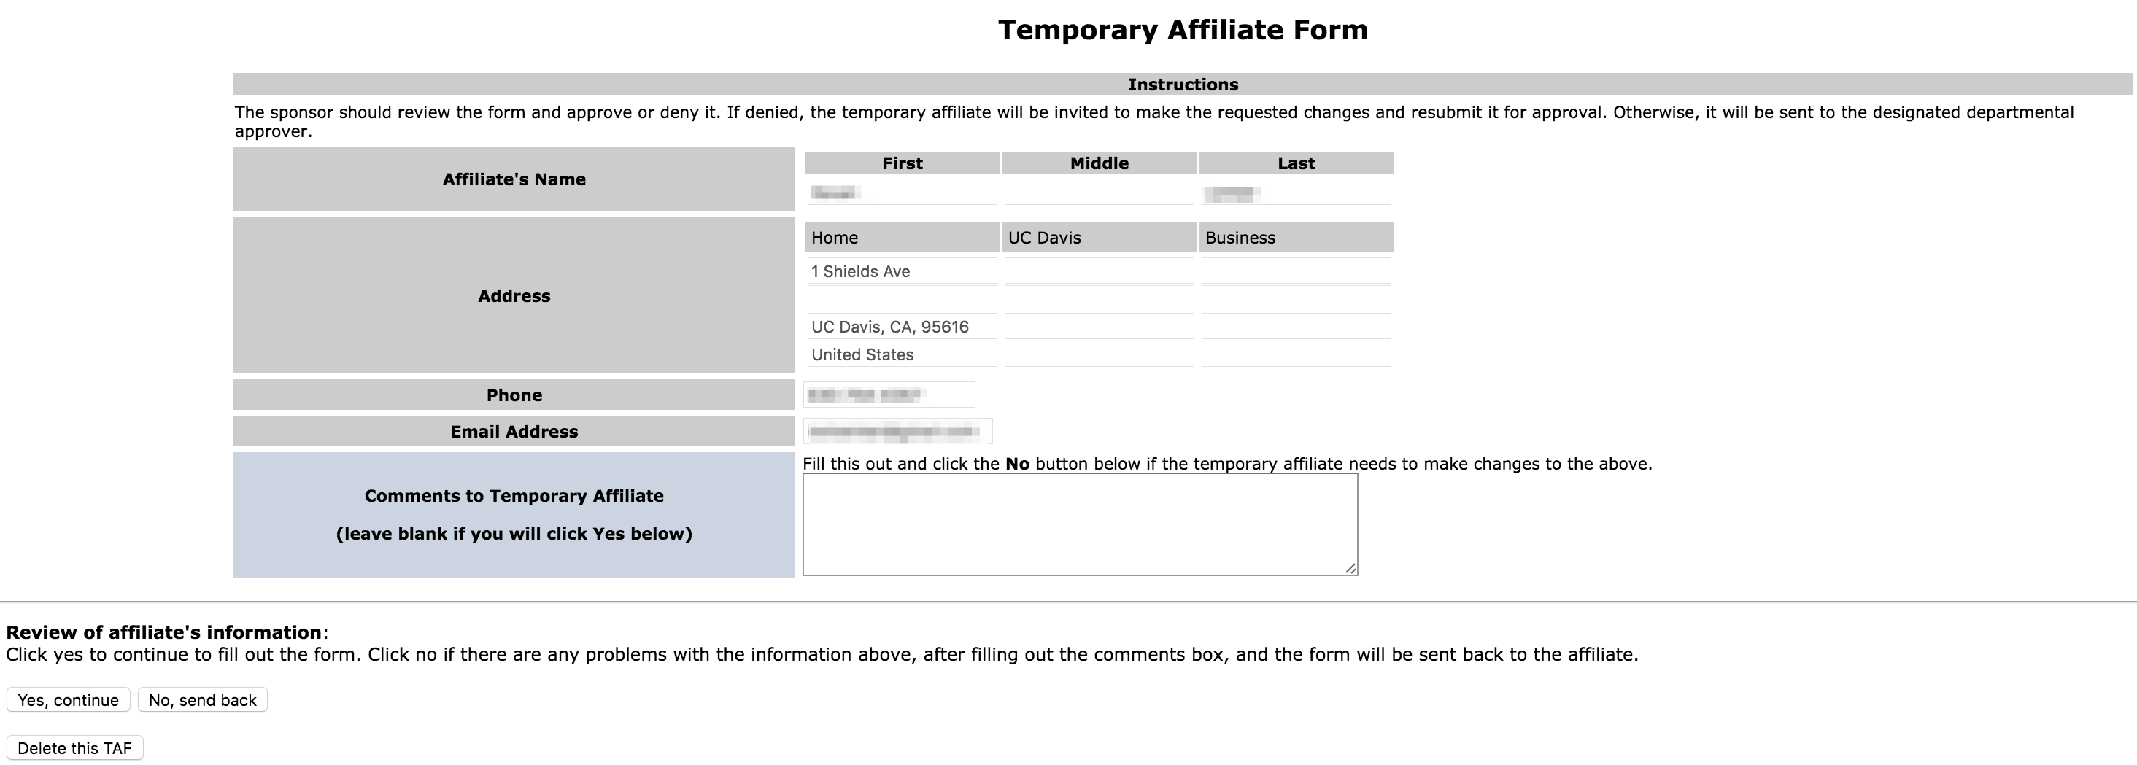
Task: Select the 'UC Davis, CA, 95616' city field
Action: pos(902,327)
